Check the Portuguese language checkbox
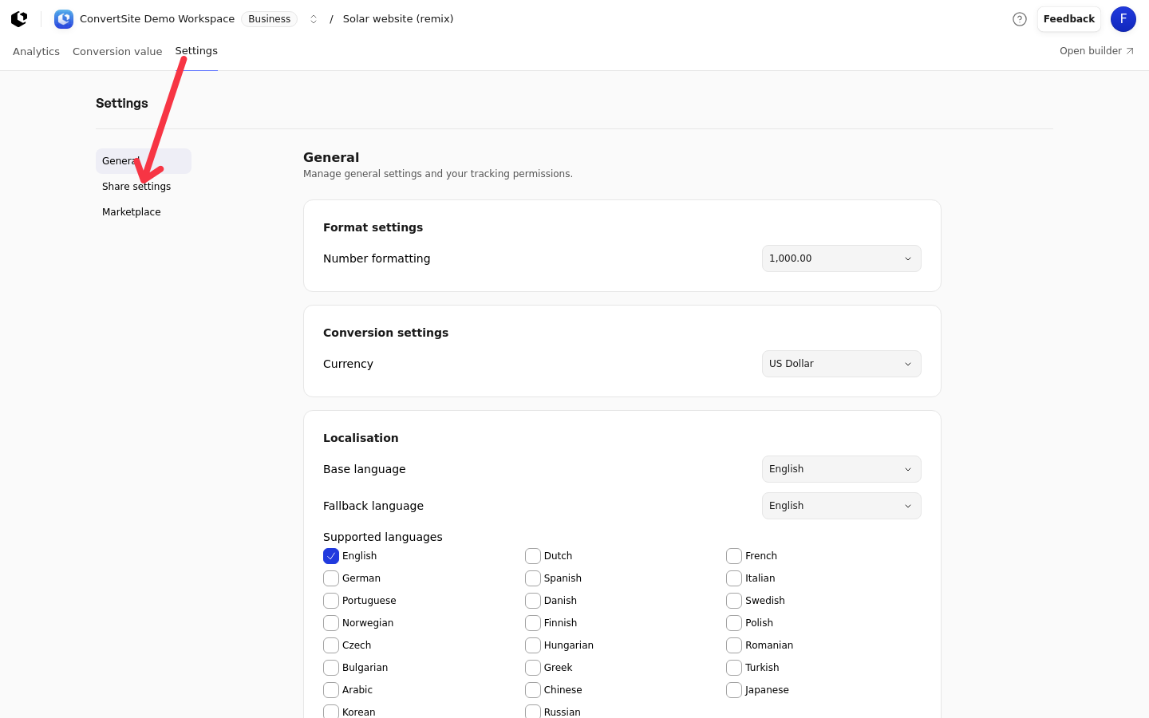1149x718 pixels. coord(331,601)
